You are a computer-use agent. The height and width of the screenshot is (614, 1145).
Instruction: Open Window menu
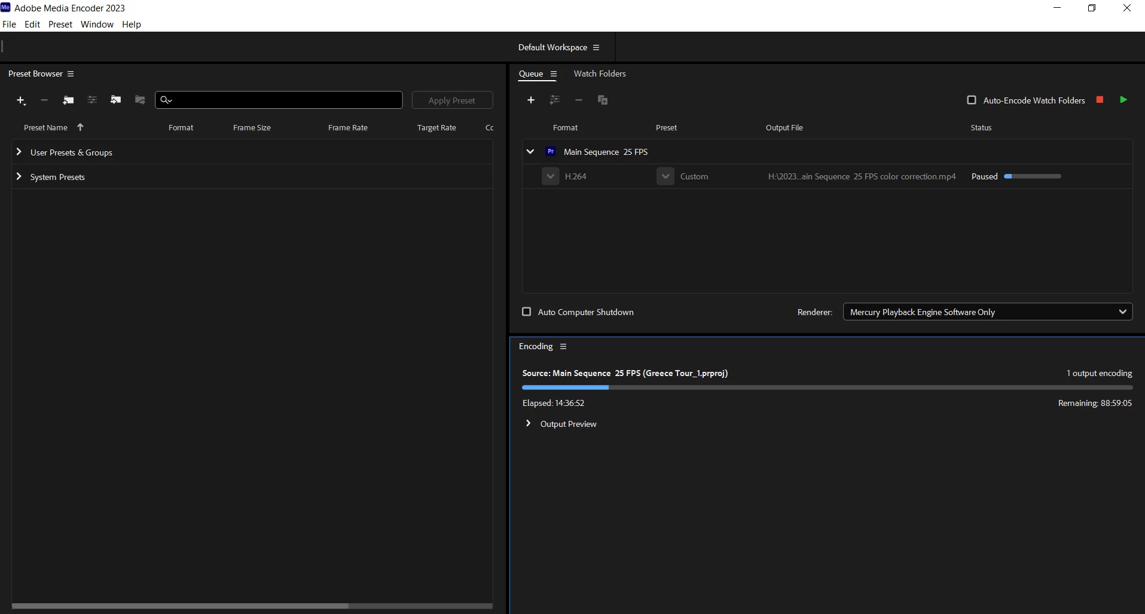(x=97, y=24)
